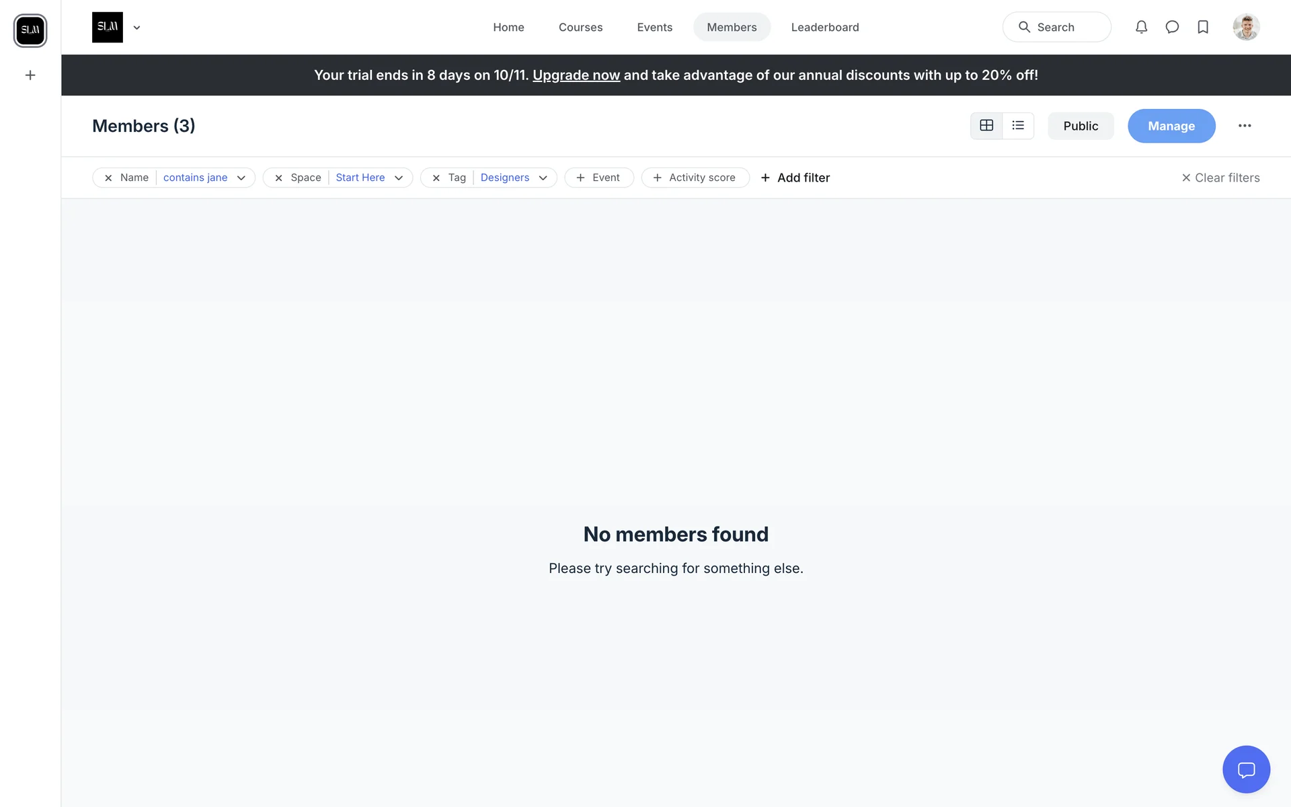Go to the Courses tab
1291x807 pixels.
coord(580,27)
